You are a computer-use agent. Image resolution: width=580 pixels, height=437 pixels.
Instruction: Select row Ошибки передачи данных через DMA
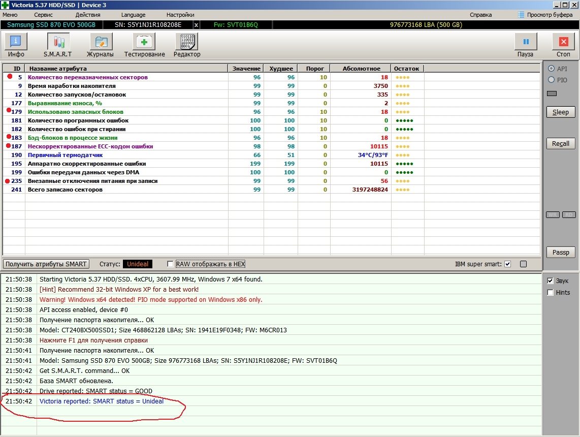271,172
